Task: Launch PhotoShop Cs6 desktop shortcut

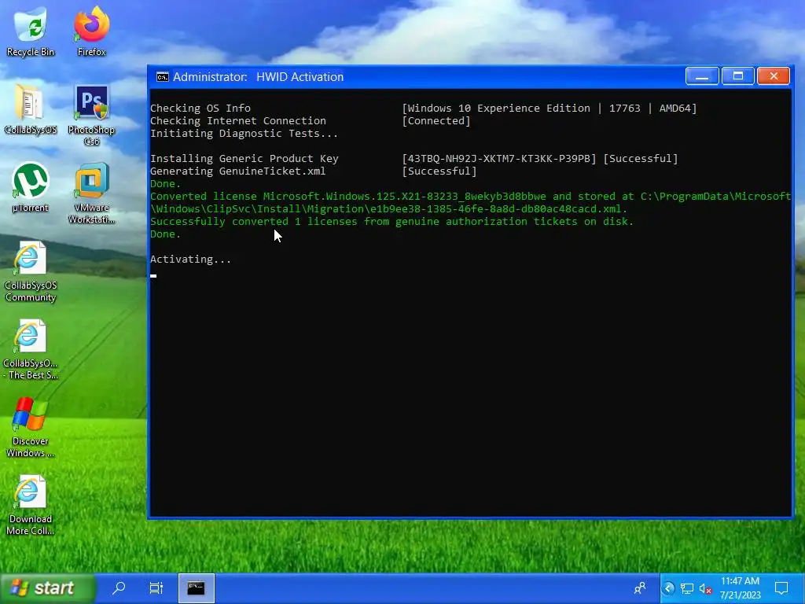Action: tap(91, 116)
